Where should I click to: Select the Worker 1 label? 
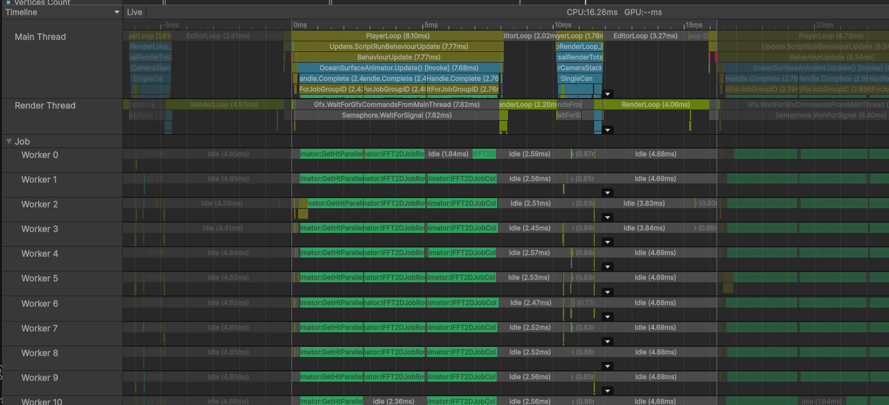[x=39, y=179]
